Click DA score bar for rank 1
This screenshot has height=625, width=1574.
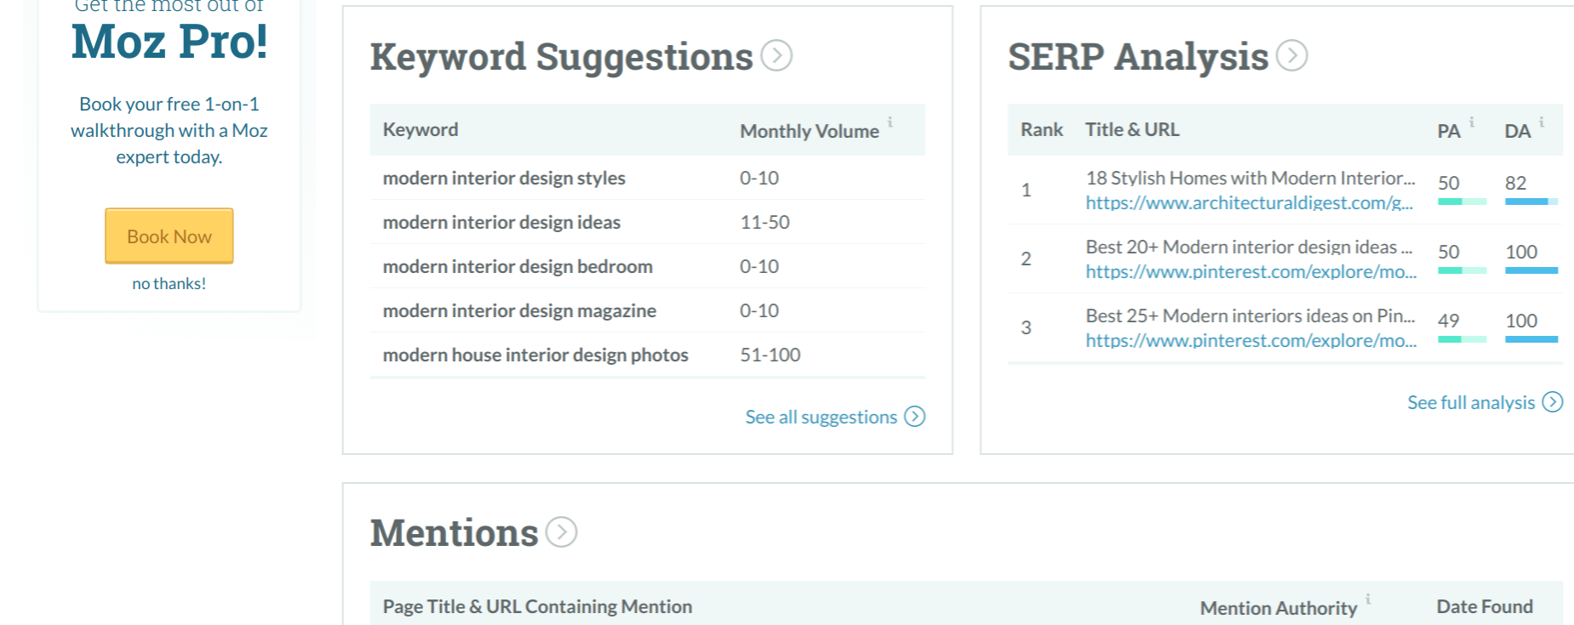click(x=1531, y=202)
